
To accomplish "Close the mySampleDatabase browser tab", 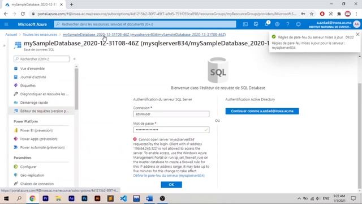I will coord(62,5).
